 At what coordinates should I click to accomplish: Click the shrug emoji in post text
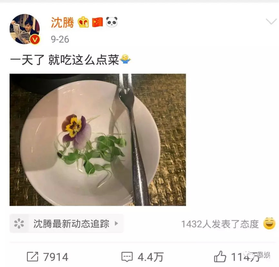pyautogui.click(x=125, y=59)
